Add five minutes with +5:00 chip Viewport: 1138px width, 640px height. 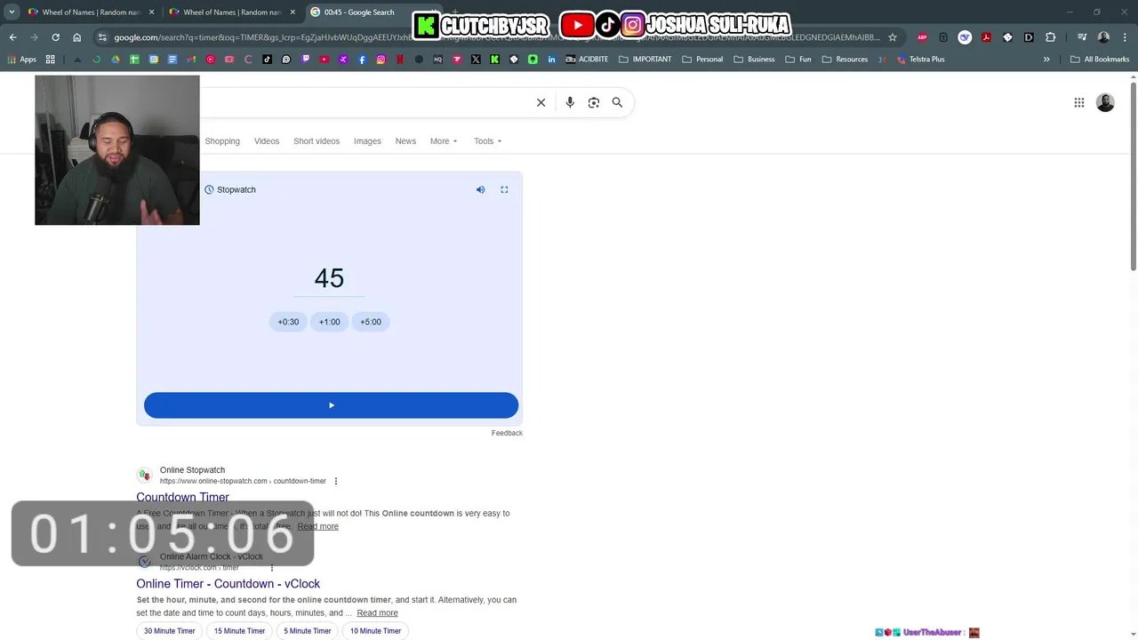[x=371, y=322]
